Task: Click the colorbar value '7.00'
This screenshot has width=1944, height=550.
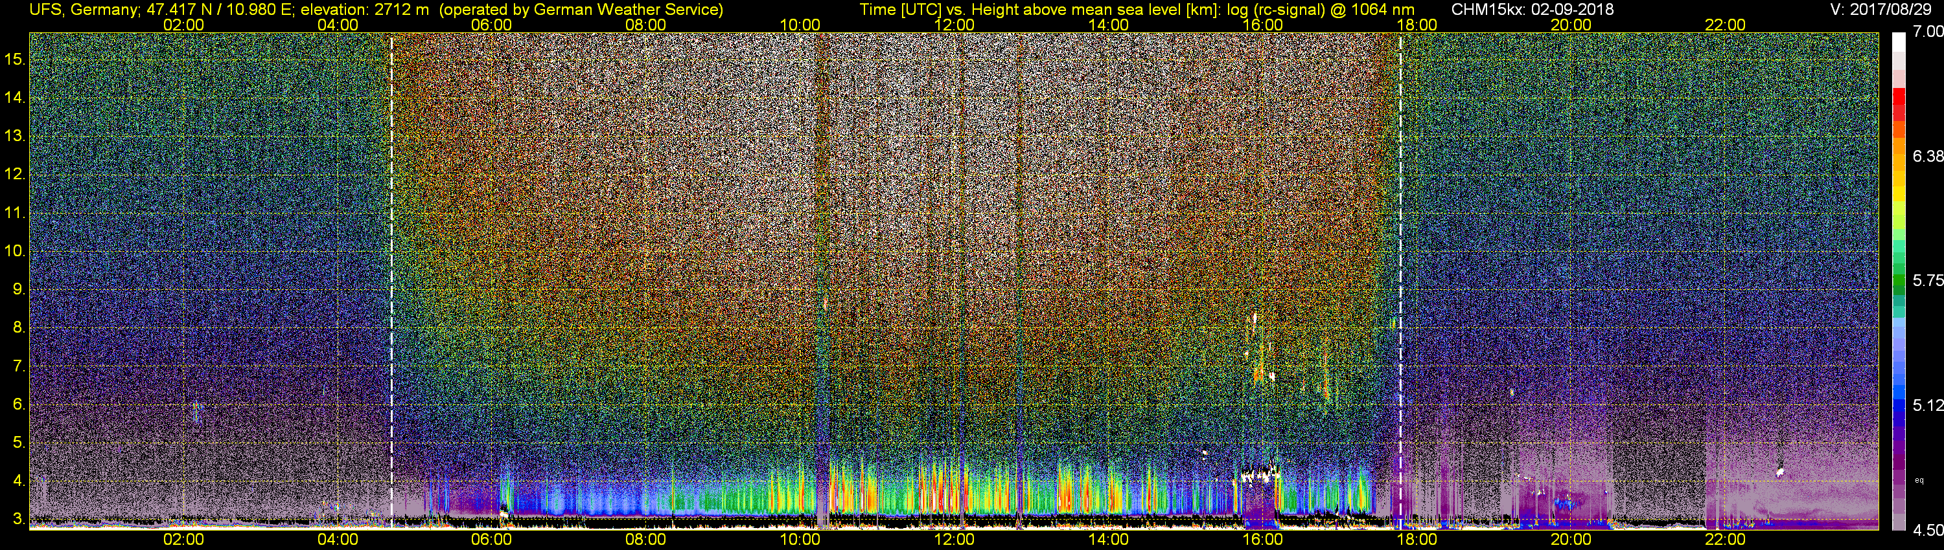Action: (x=1928, y=32)
